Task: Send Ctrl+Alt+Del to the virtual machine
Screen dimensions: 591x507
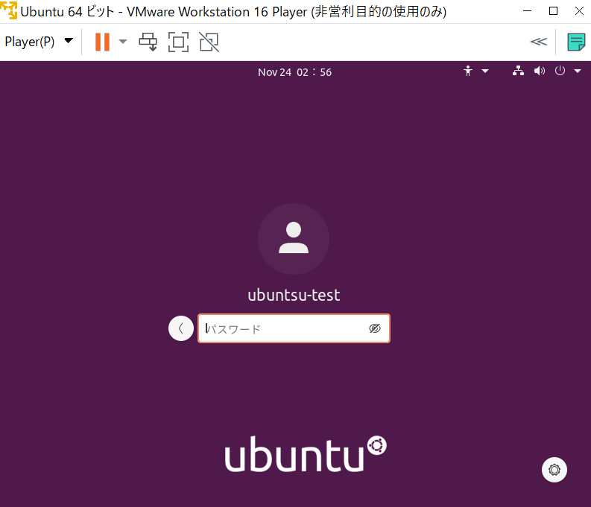Action: pos(148,42)
